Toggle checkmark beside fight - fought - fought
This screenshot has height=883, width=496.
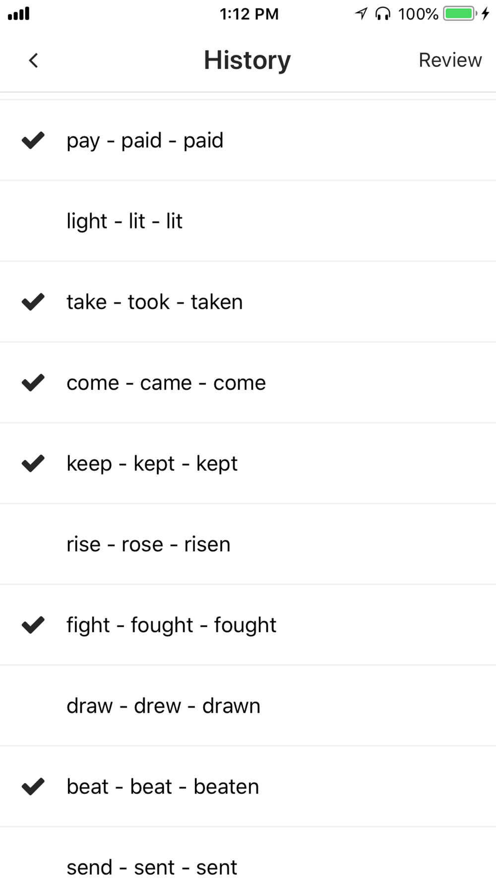(x=33, y=625)
